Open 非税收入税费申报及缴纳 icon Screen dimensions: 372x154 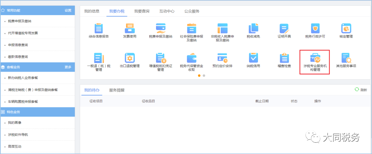point(223,28)
